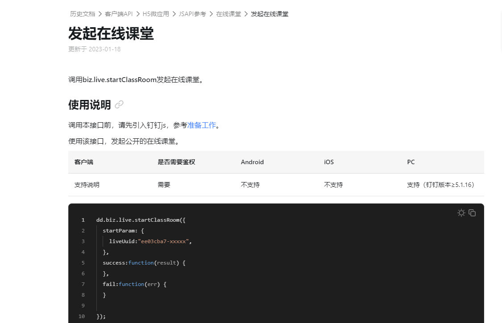Screen dimensions: 502x323
Task: Click code line number 1
Action: click(x=83, y=220)
